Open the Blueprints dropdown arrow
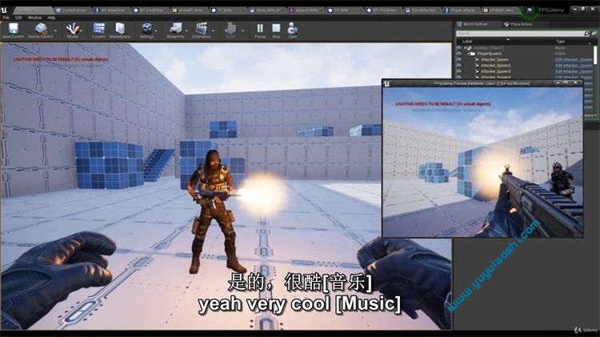The image size is (600, 337). coord(186,30)
